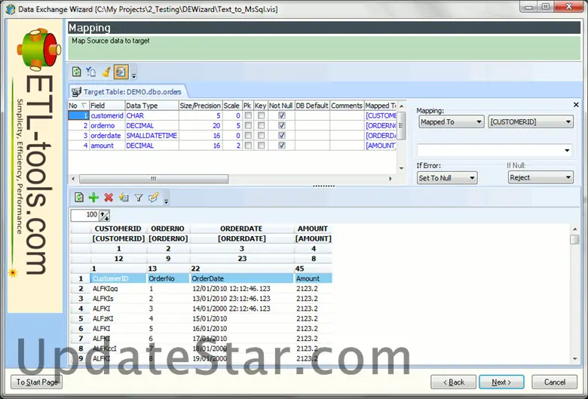Click the broom clear-mapping icon
This screenshot has width=588, height=399.
(x=106, y=72)
